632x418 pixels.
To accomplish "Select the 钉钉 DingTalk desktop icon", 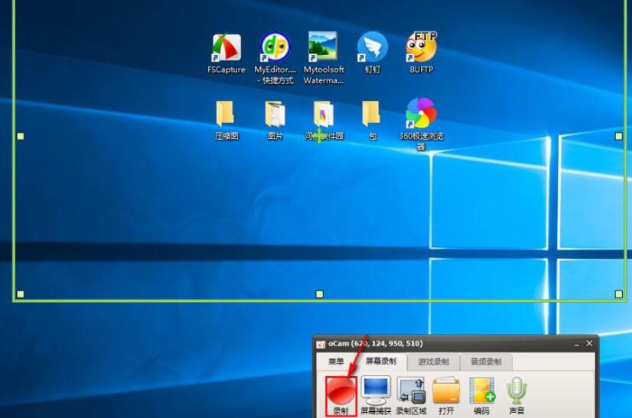I will click(x=373, y=53).
